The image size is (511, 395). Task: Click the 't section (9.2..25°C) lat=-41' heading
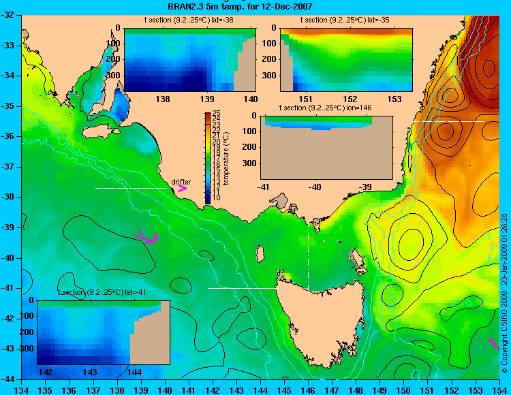pos(102,292)
